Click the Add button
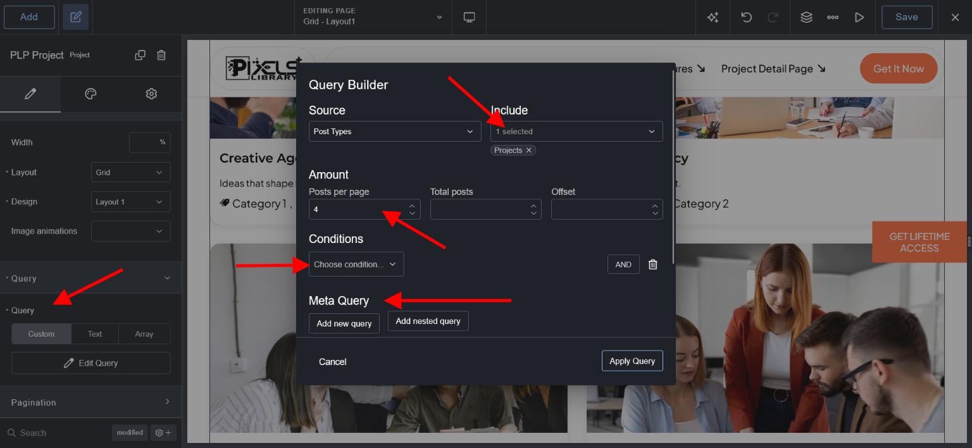The width and height of the screenshot is (972, 448). (x=29, y=17)
